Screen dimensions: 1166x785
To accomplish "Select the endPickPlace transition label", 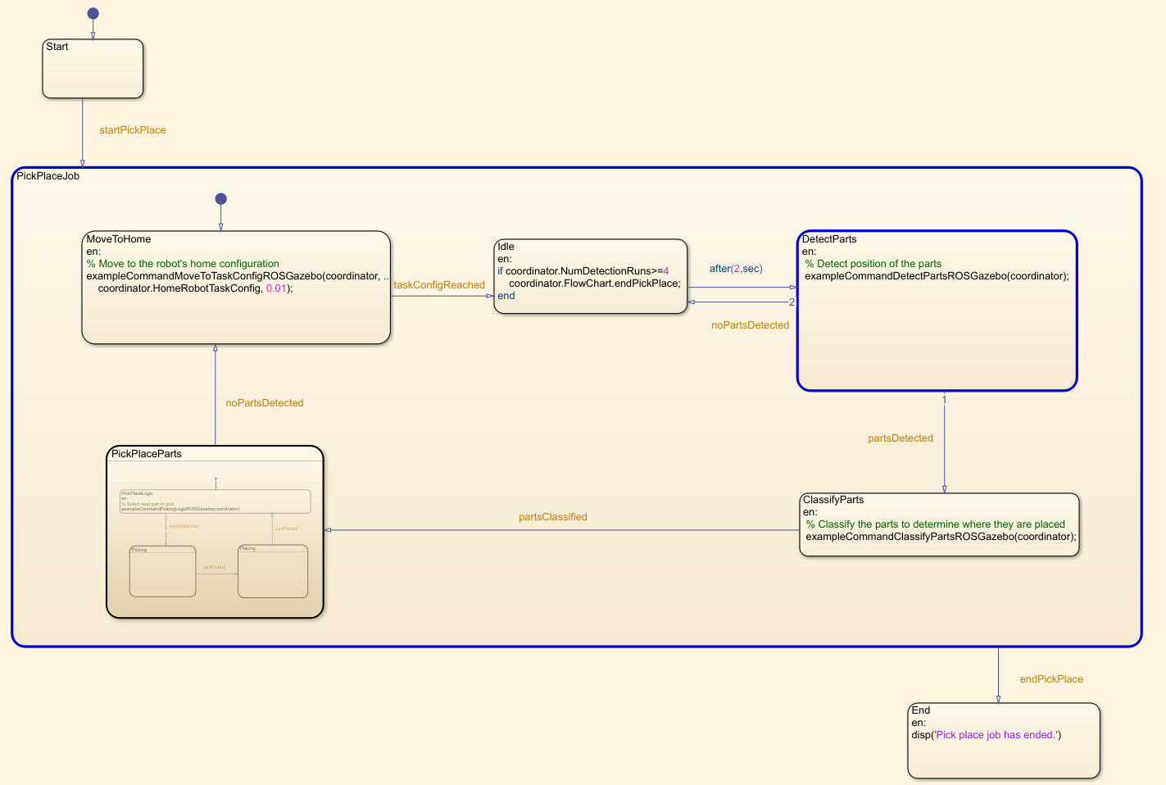I will pos(1051,679).
